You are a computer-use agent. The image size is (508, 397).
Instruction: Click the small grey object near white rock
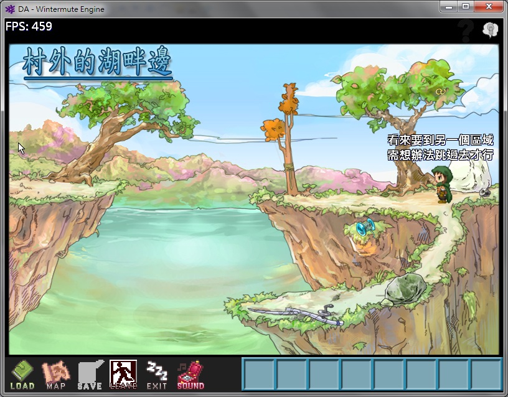[x=485, y=192]
